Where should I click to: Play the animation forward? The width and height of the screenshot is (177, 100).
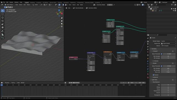point(75,83)
